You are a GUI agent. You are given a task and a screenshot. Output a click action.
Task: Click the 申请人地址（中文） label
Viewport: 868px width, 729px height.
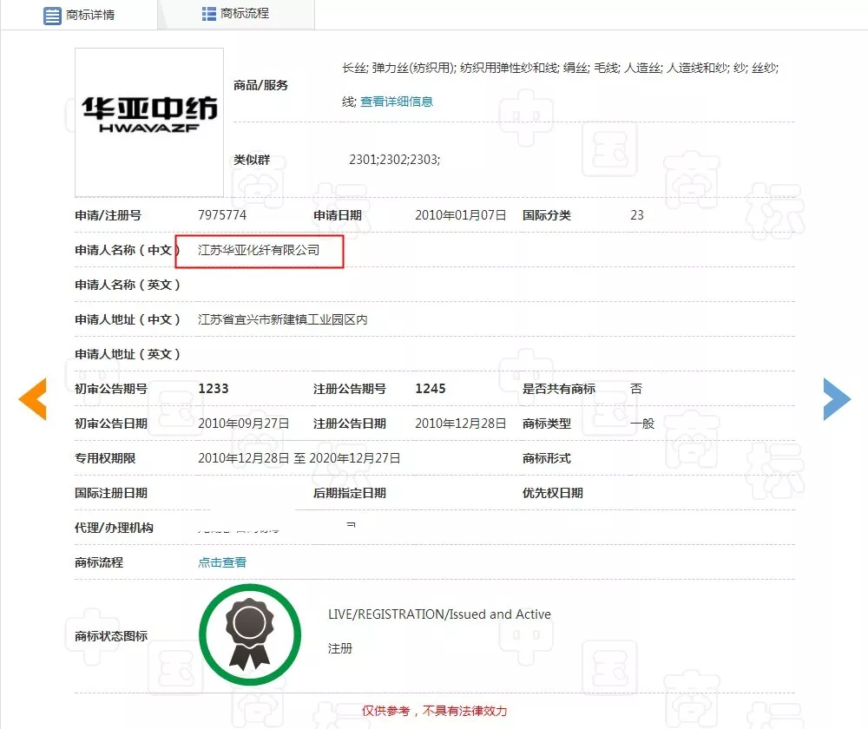pos(128,319)
